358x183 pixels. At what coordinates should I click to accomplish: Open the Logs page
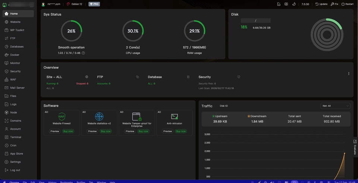18,104
